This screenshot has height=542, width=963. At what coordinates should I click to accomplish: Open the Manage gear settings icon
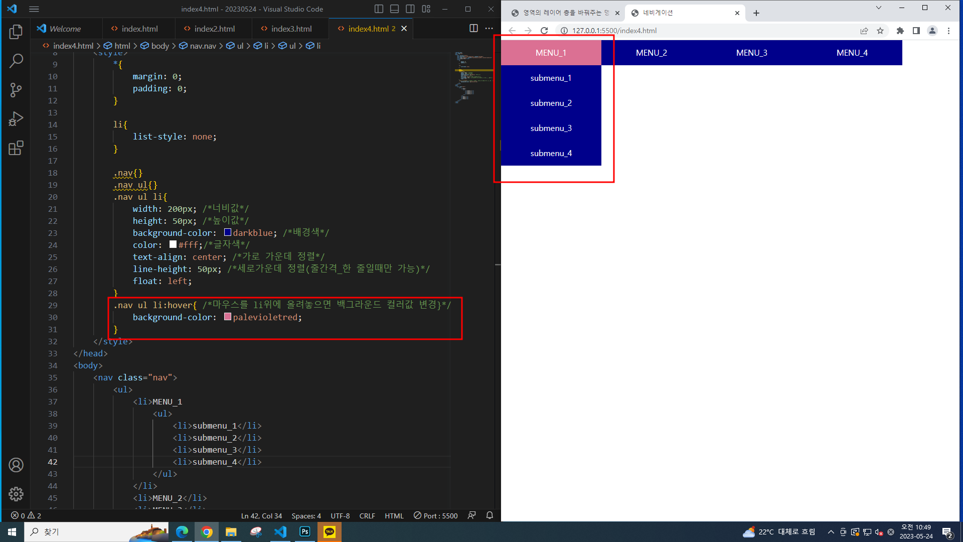[16, 494]
